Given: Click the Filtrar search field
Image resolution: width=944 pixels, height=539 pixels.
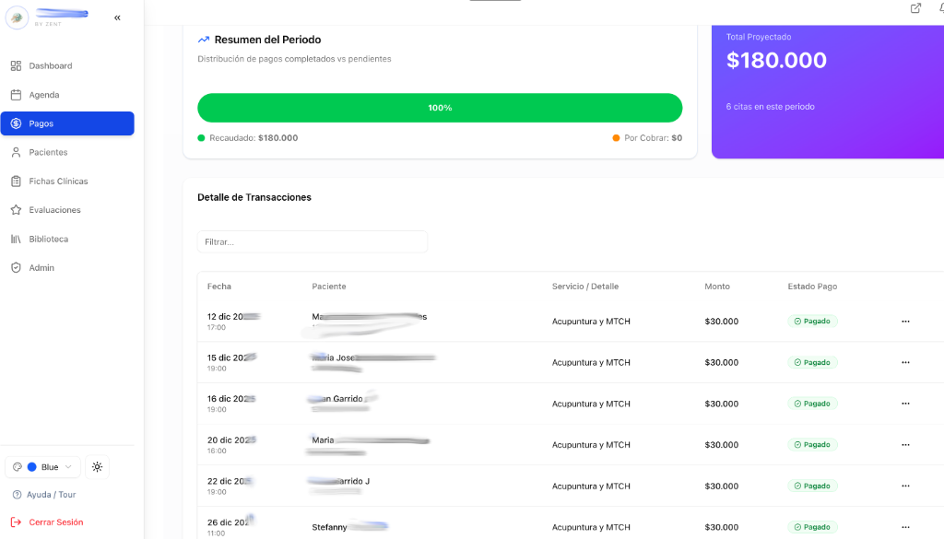Looking at the screenshot, I should tap(312, 241).
